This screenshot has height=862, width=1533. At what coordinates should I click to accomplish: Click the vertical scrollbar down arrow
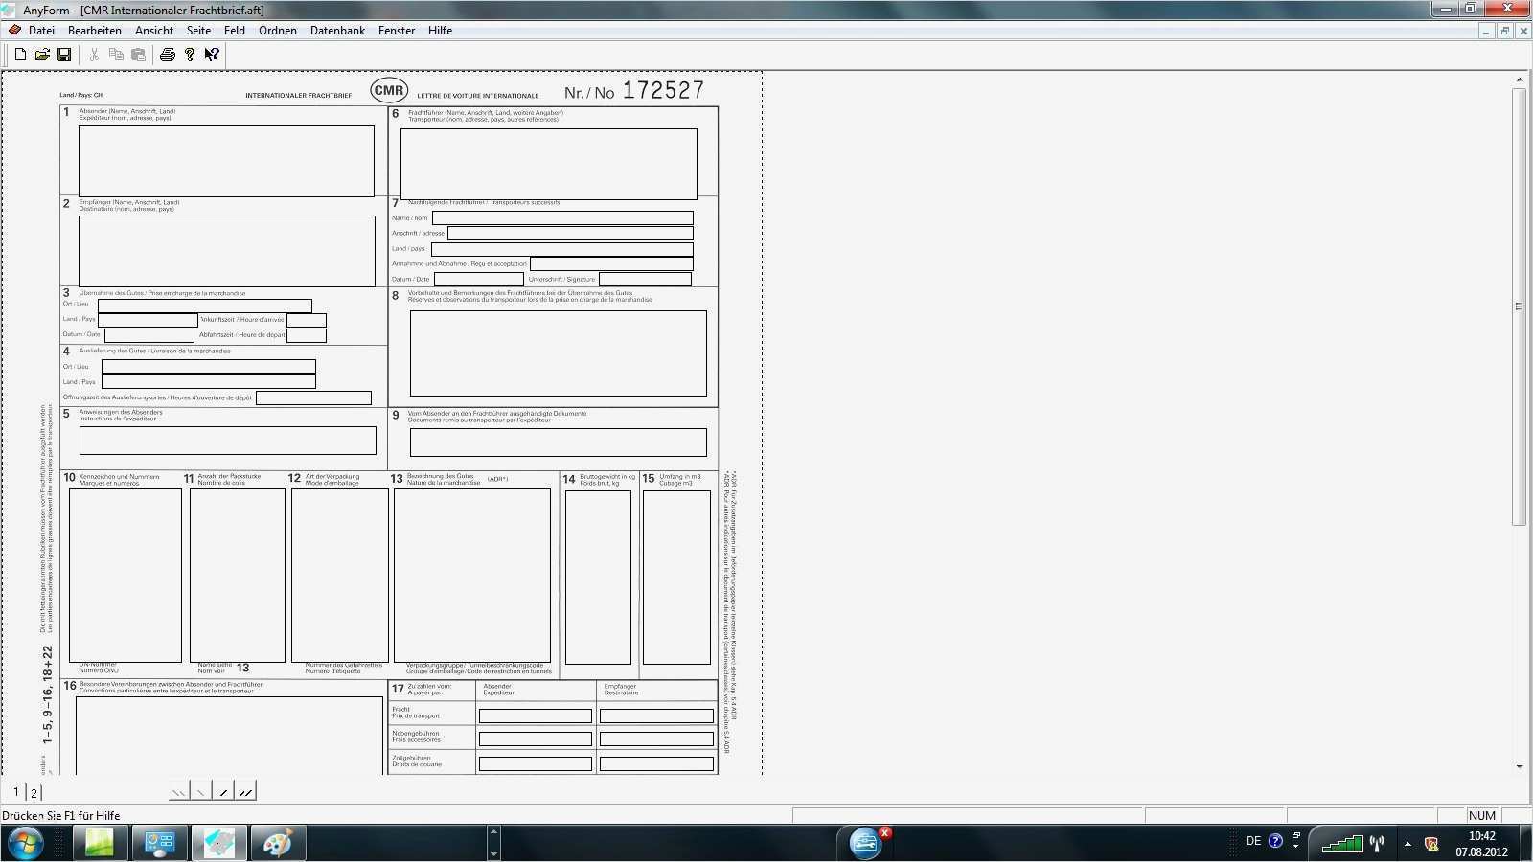tap(1520, 766)
